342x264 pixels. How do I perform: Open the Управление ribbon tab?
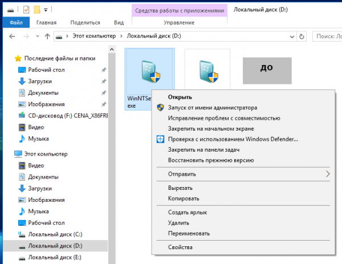(179, 22)
